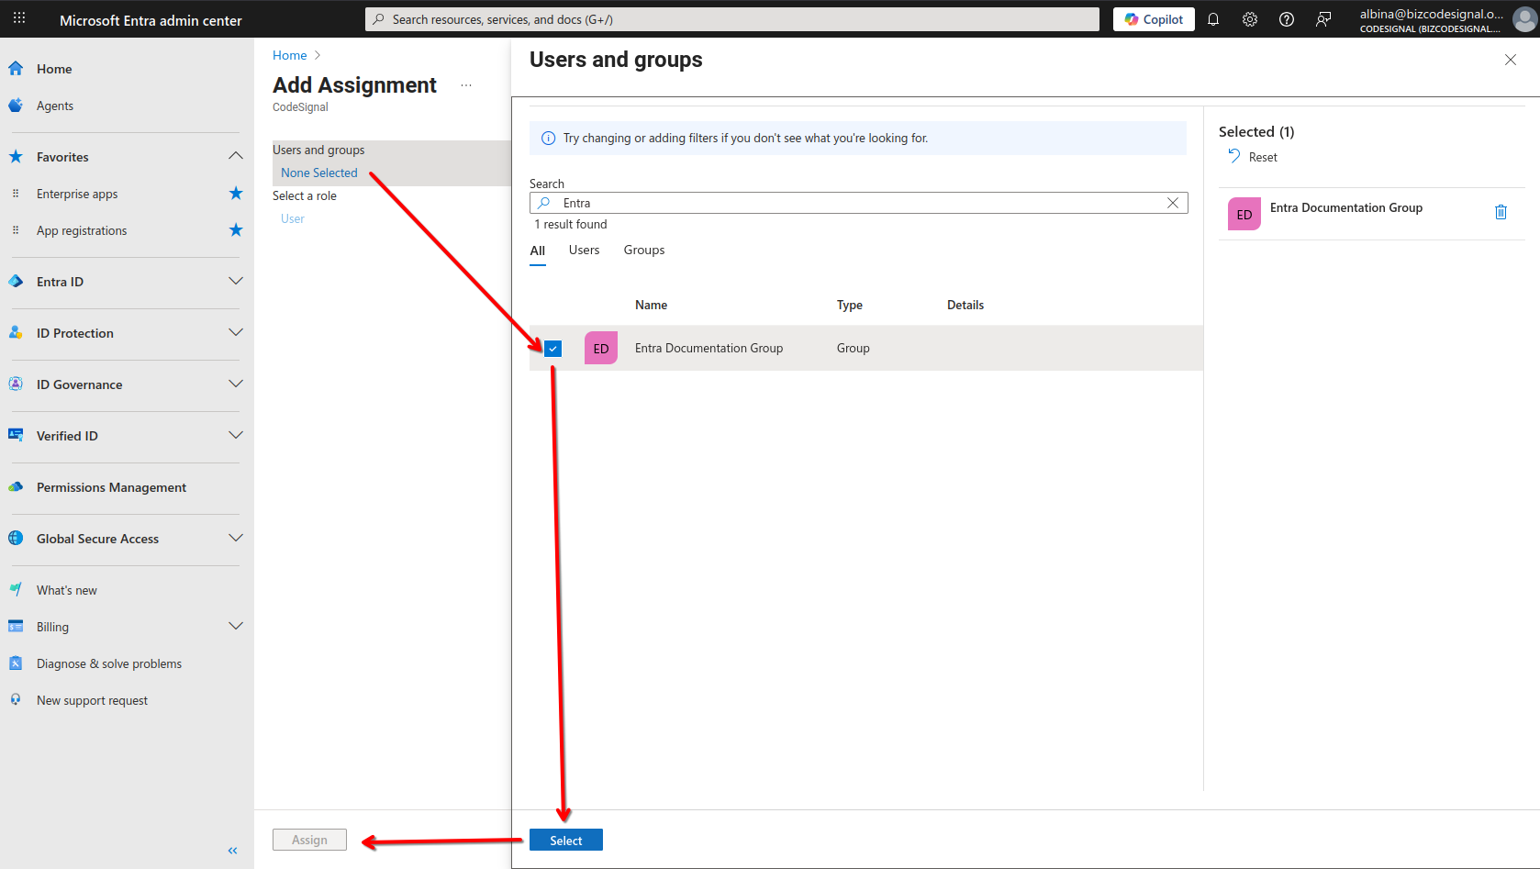
Task: Switch to the Users tab
Action: click(x=584, y=251)
